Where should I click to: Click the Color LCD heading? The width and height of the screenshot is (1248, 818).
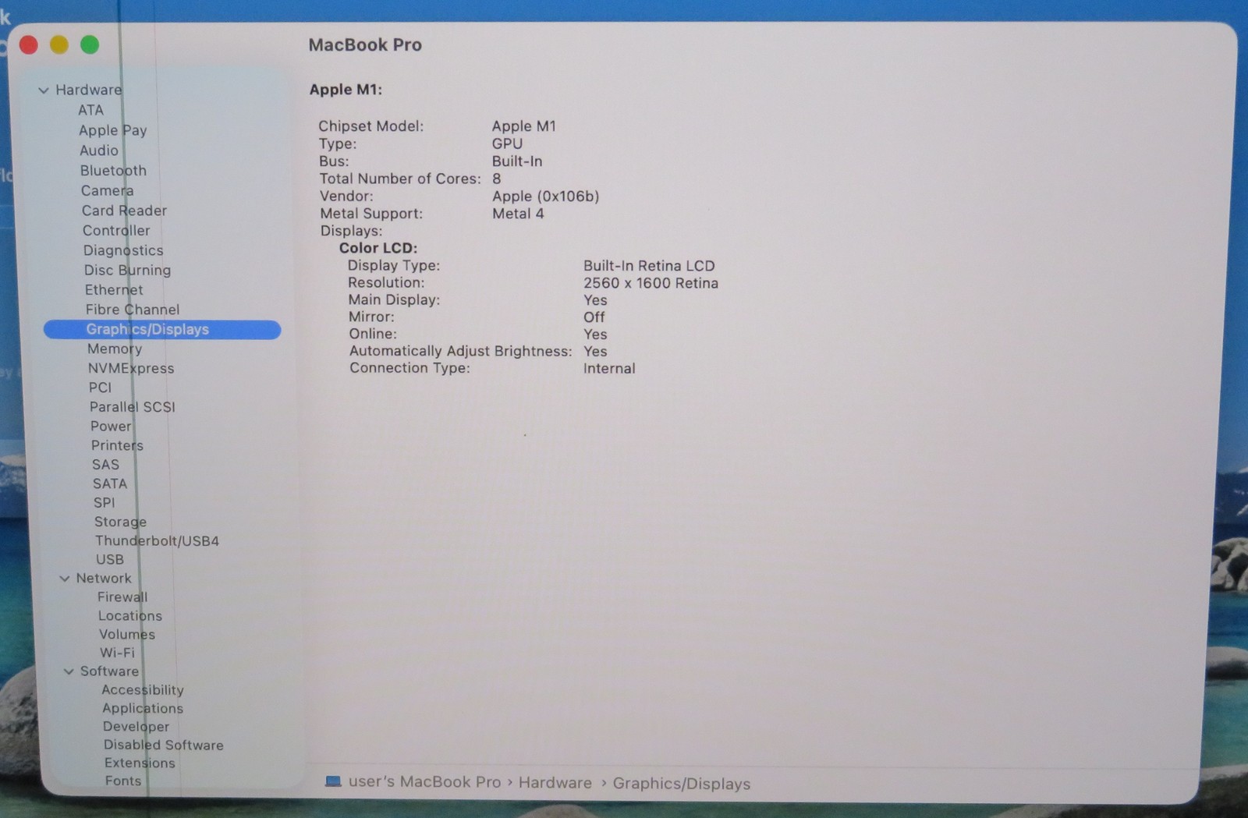tap(378, 248)
